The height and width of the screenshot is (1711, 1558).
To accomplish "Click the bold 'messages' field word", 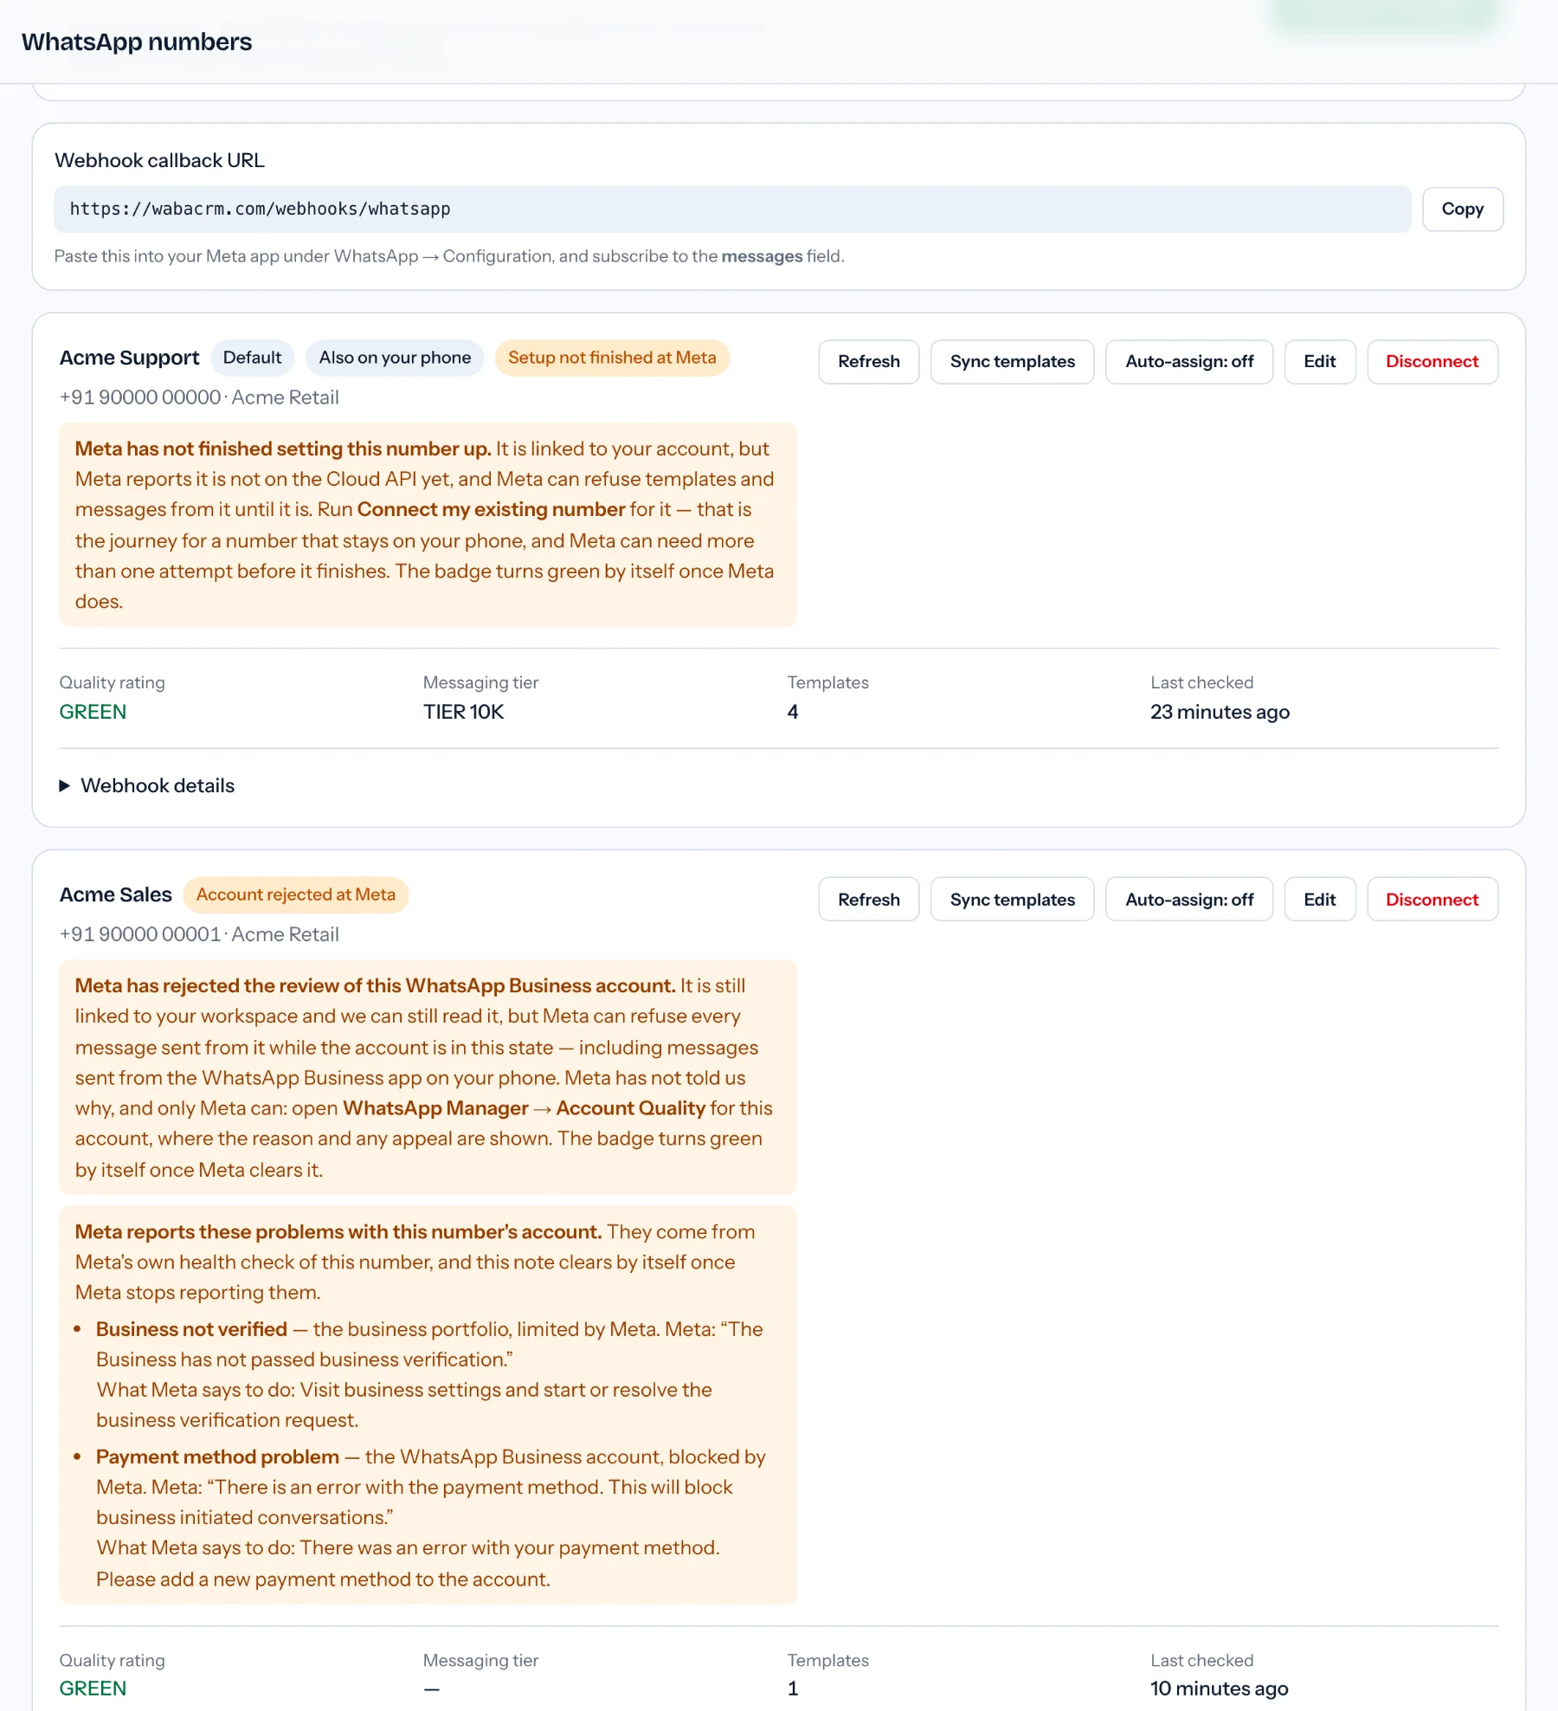I will [762, 256].
